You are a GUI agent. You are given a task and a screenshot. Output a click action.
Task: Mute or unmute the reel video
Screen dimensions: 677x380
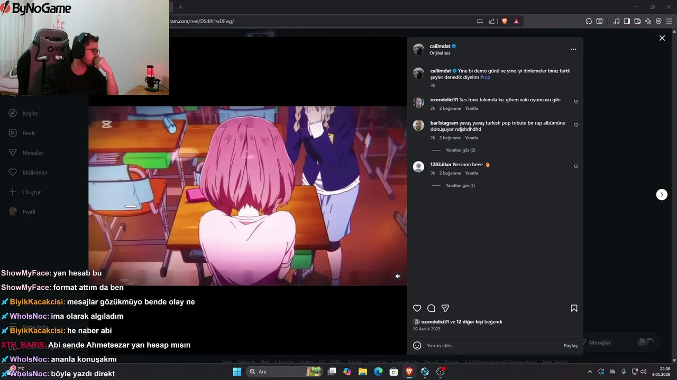tap(398, 276)
